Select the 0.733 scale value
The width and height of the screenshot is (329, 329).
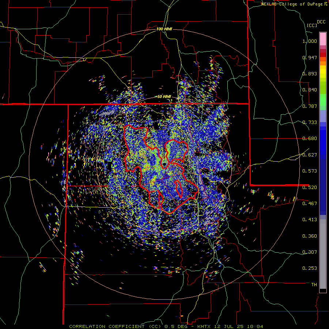pyautogui.click(x=310, y=122)
